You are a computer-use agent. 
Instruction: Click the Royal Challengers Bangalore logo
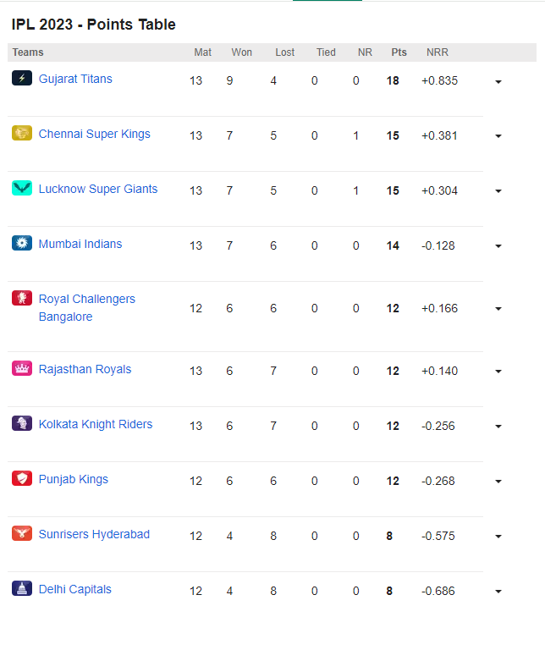point(22,298)
